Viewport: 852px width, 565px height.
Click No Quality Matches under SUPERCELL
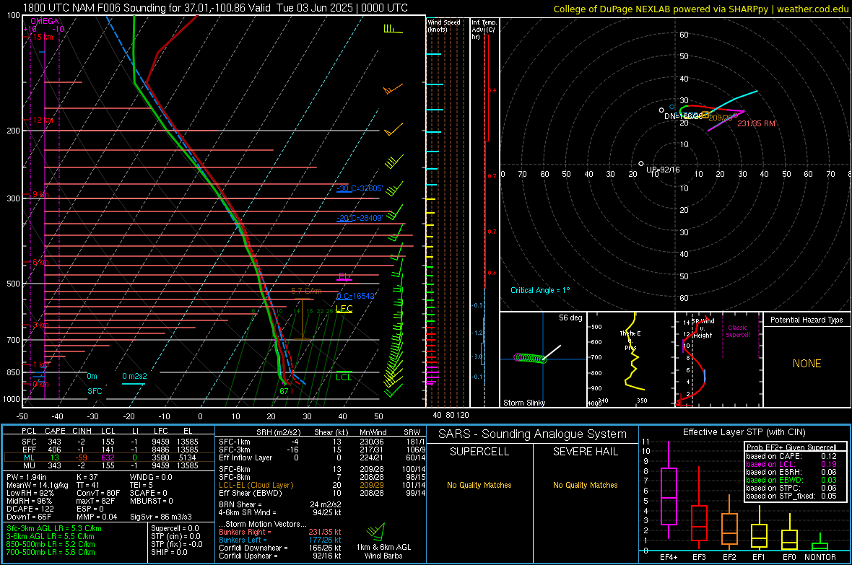coord(479,485)
